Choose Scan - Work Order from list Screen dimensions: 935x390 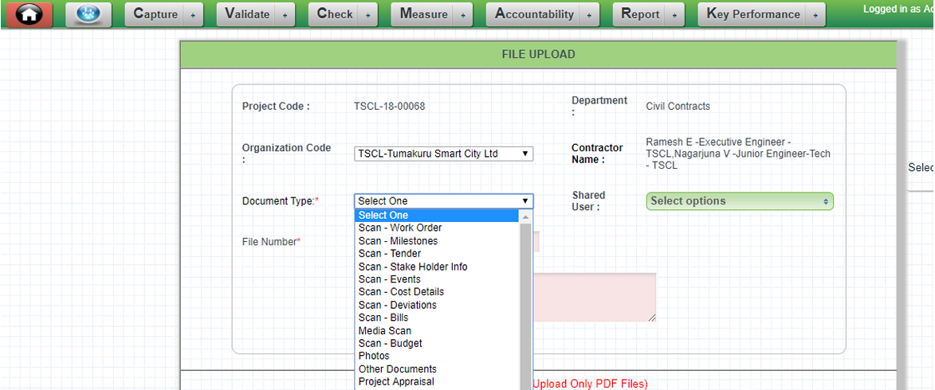[400, 228]
